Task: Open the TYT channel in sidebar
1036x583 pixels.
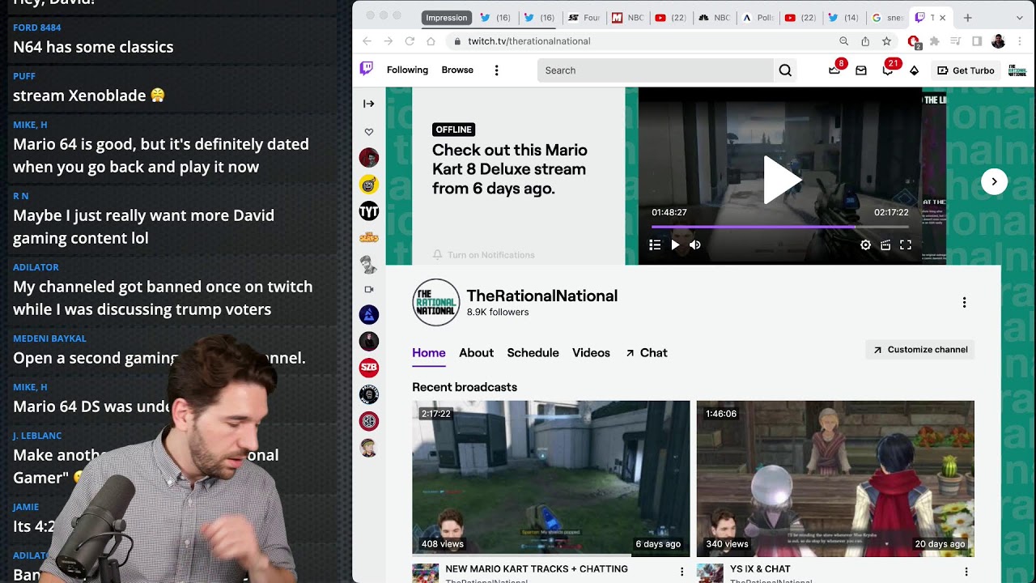Action: click(x=369, y=211)
